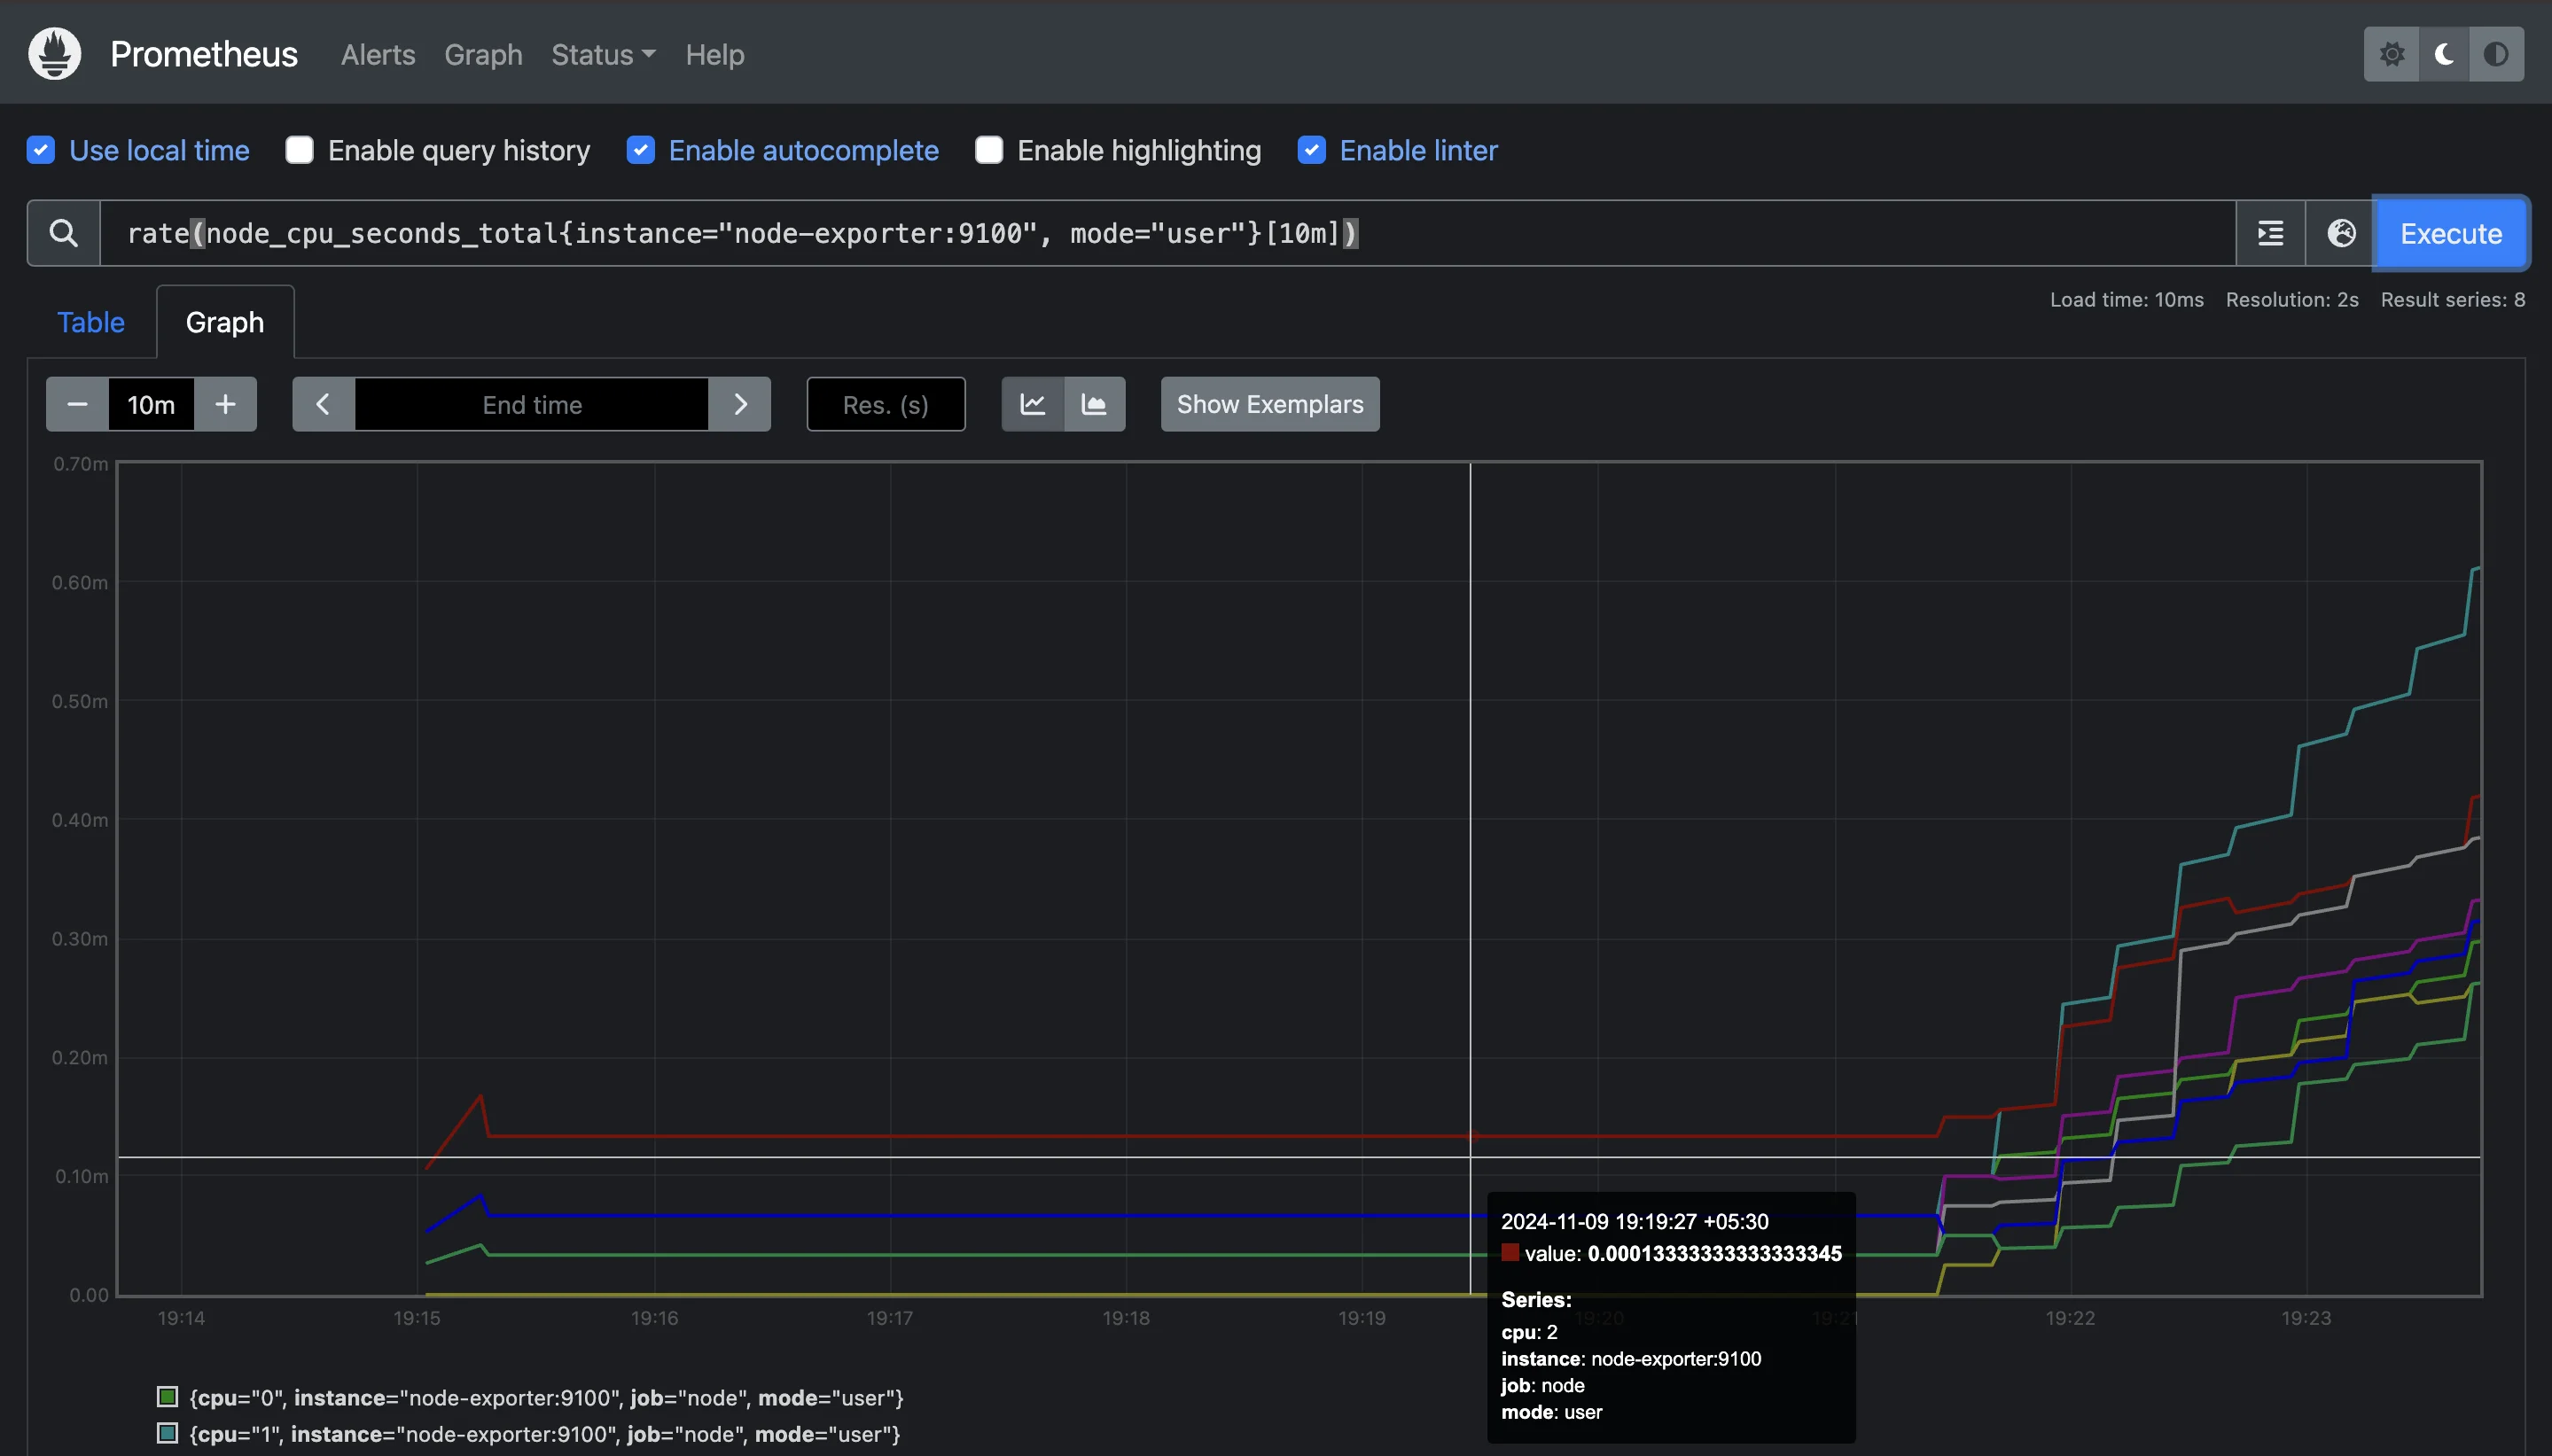
Task: Select the Graph results tab
Action: (x=225, y=322)
